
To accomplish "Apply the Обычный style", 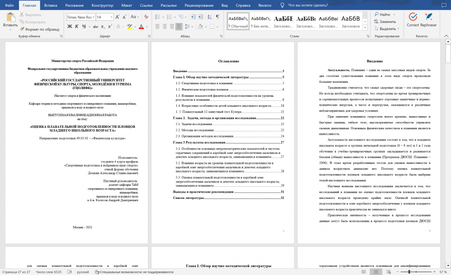I will click(238, 21).
